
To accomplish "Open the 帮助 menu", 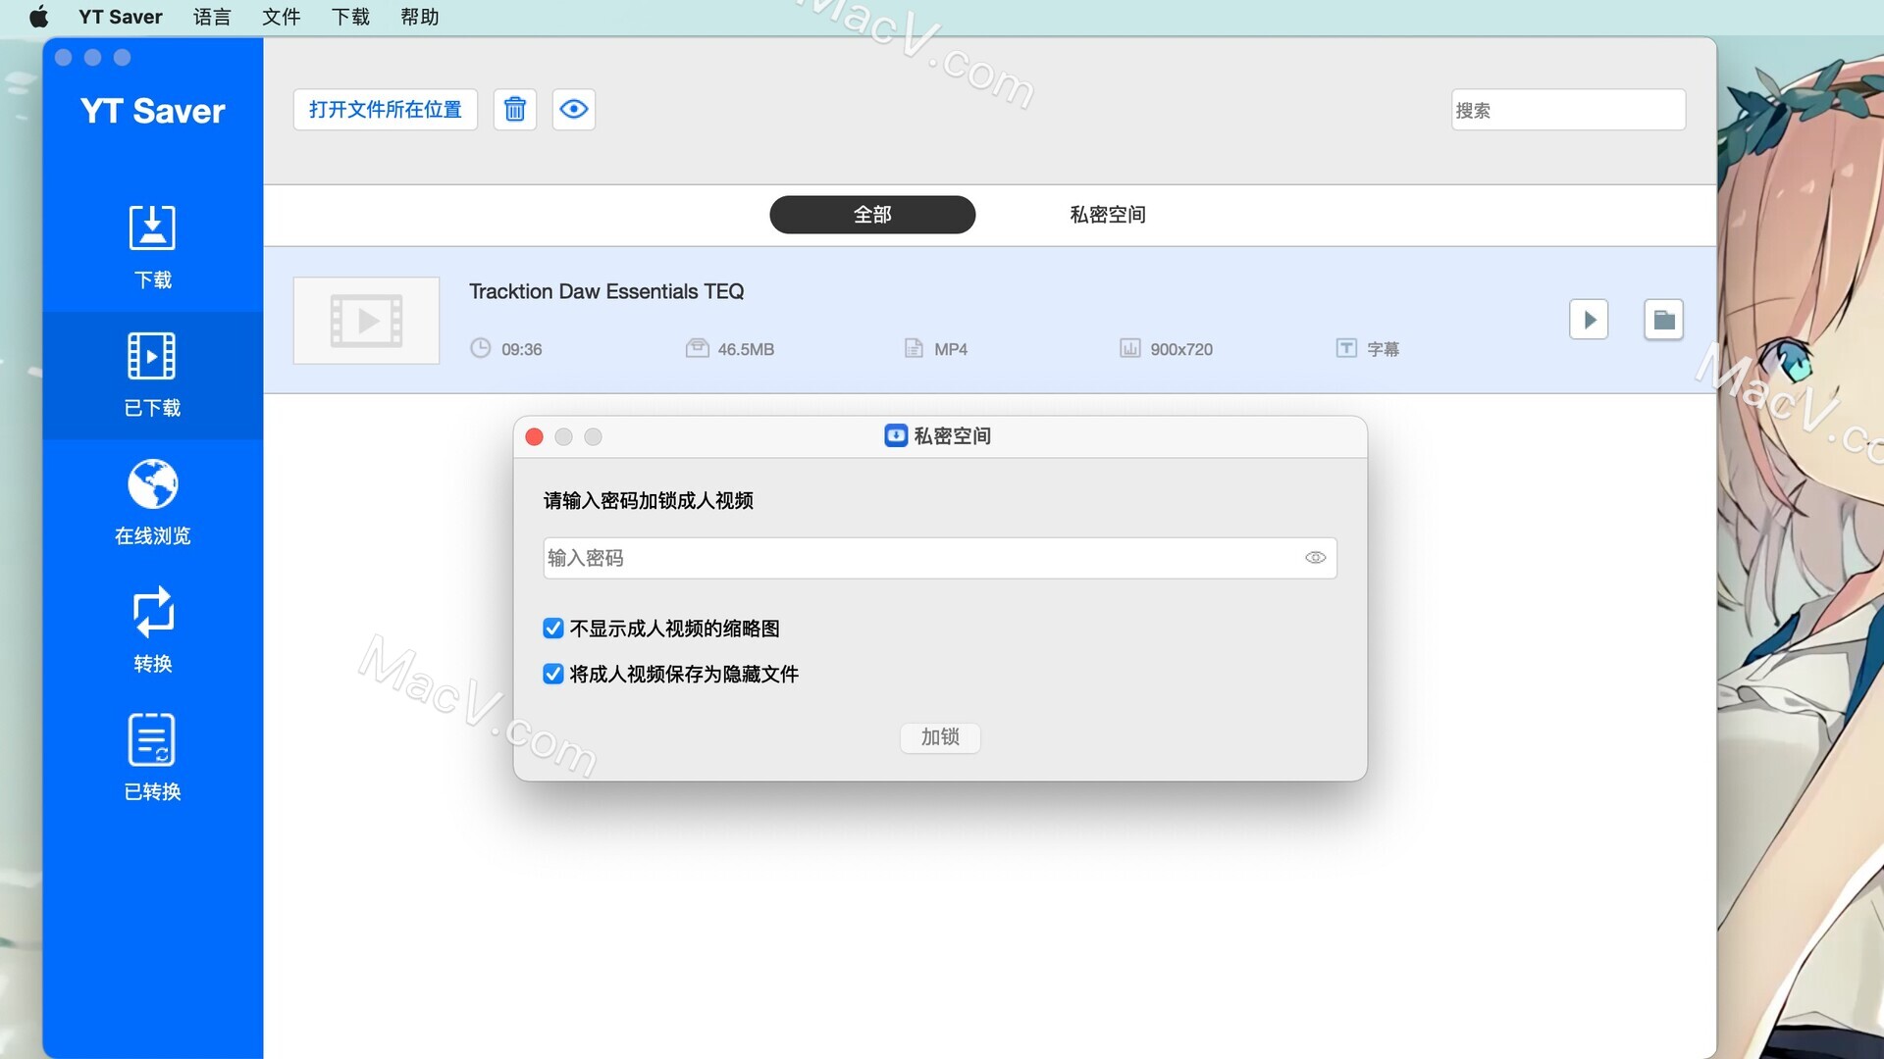I will [x=420, y=17].
